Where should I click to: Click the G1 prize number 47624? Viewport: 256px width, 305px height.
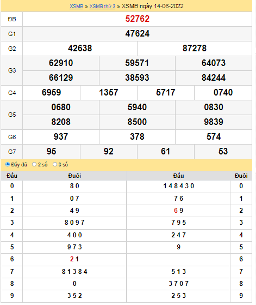[137, 34]
